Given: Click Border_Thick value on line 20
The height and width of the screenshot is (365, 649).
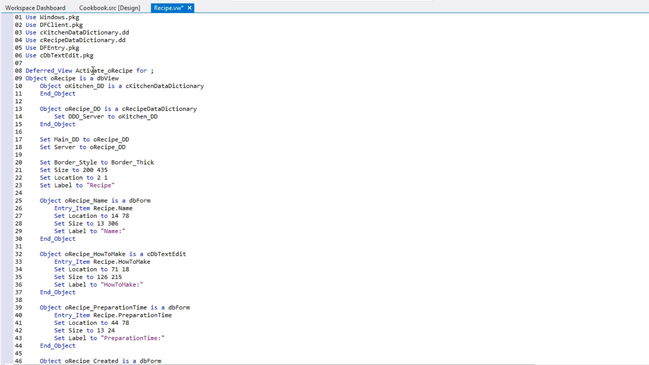Looking at the screenshot, I should point(133,162).
